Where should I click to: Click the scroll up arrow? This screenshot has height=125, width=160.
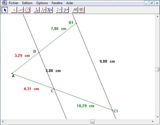coord(158,16)
